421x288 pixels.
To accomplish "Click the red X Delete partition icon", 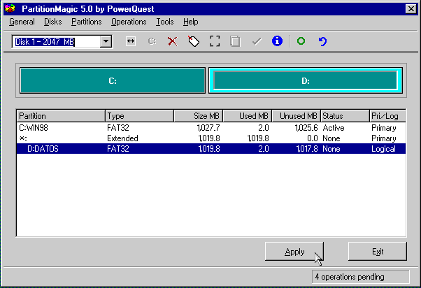I will (x=172, y=41).
